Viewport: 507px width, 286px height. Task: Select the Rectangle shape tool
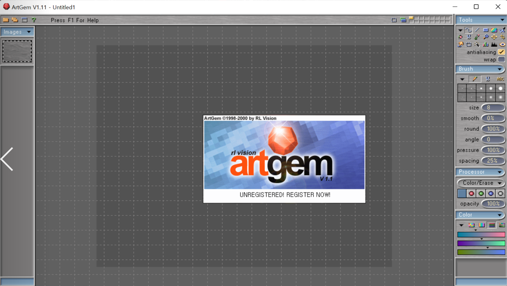[486, 30]
